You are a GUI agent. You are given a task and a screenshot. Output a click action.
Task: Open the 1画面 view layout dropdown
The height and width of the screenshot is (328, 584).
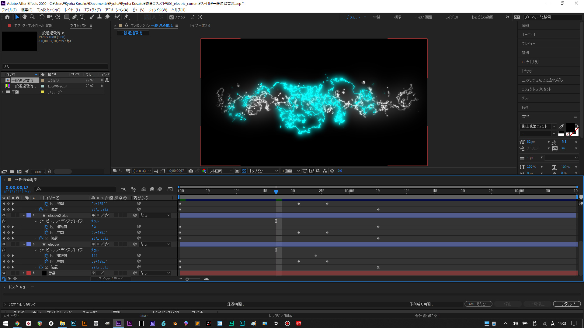[291, 171]
